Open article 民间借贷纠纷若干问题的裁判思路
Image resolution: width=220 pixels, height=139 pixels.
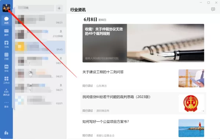tap(117, 97)
